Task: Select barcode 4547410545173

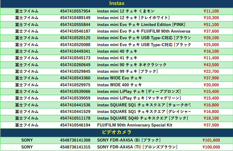Action: [x=75, y=58]
